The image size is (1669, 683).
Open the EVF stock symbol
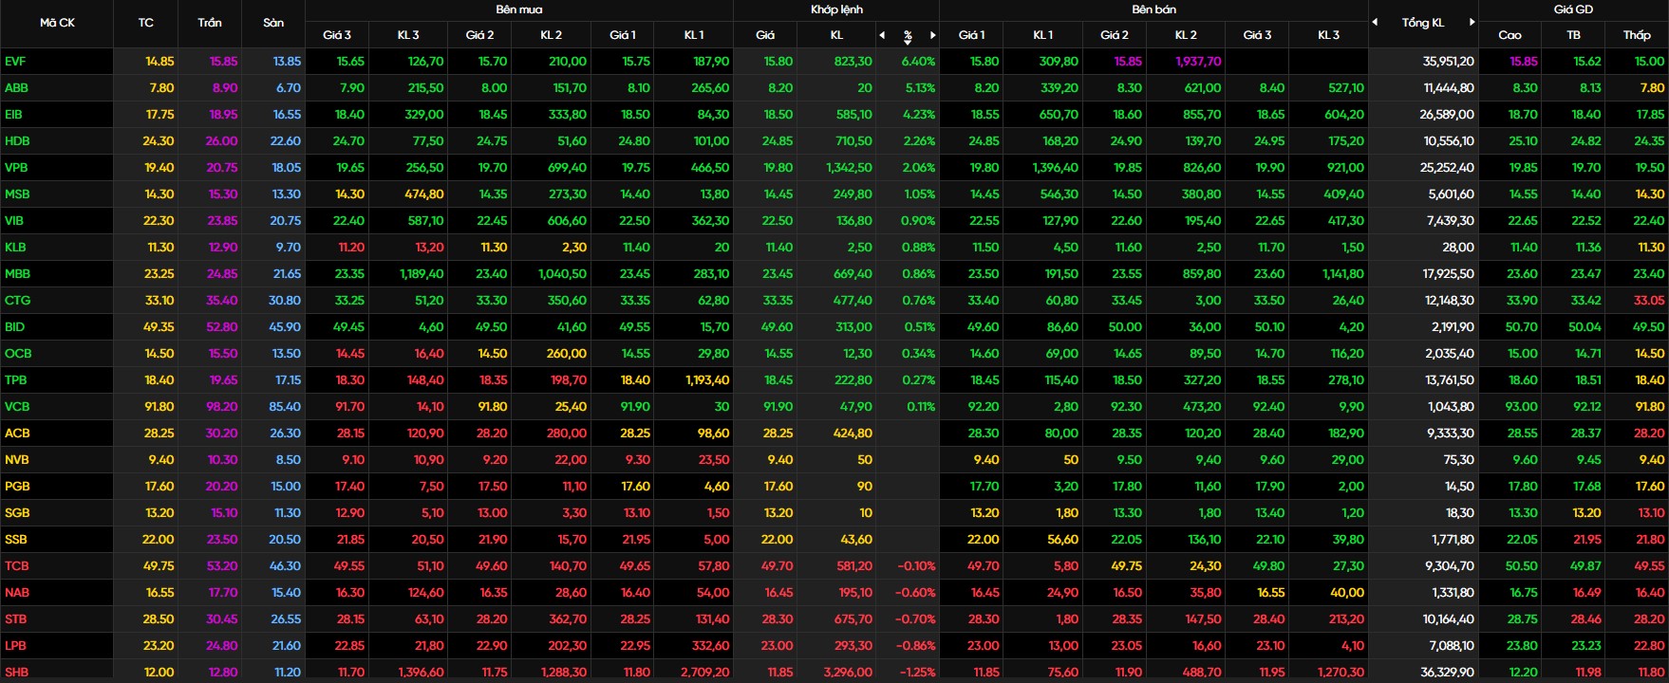[15, 61]
